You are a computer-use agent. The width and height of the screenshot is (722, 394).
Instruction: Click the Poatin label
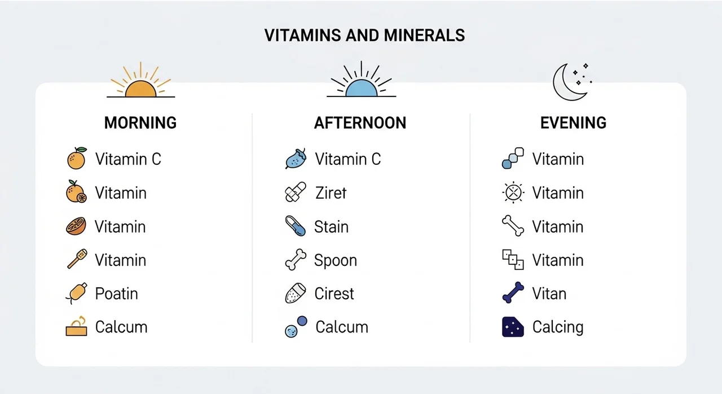coord(116,294)
